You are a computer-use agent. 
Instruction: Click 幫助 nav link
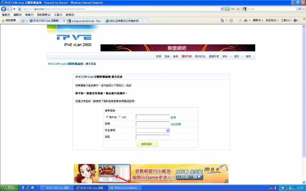point(248,57)
